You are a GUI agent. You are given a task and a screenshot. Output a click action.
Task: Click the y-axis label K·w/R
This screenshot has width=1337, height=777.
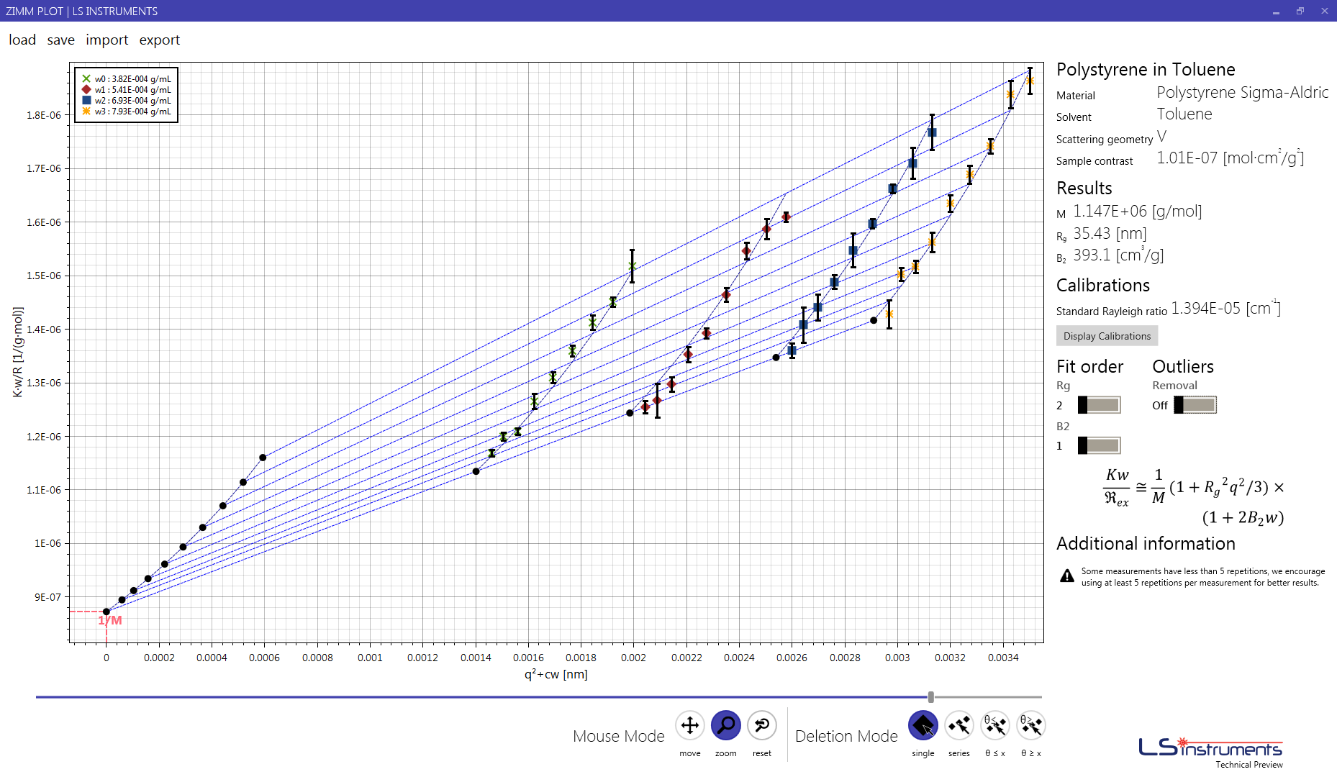[18, 352]
